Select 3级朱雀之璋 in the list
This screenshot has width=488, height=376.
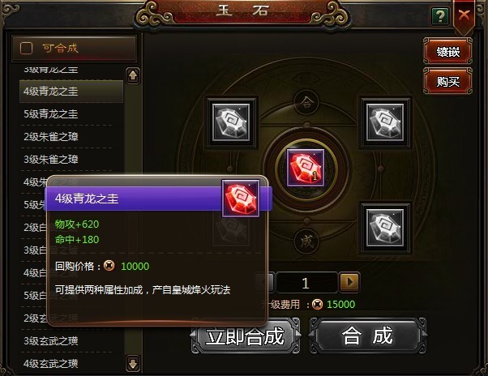pyautogui.click(x=71, y=159)
